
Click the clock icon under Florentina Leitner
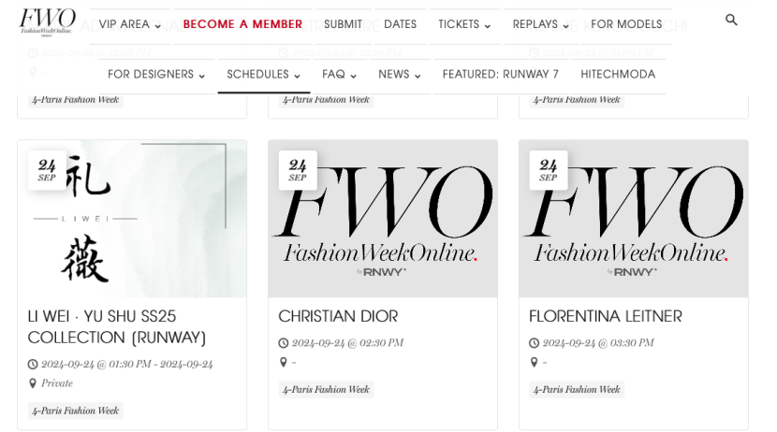534,343
